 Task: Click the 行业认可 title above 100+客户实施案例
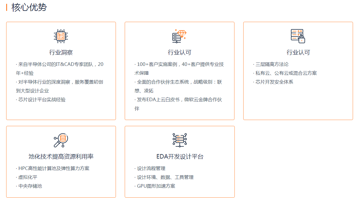pos(179,53)
